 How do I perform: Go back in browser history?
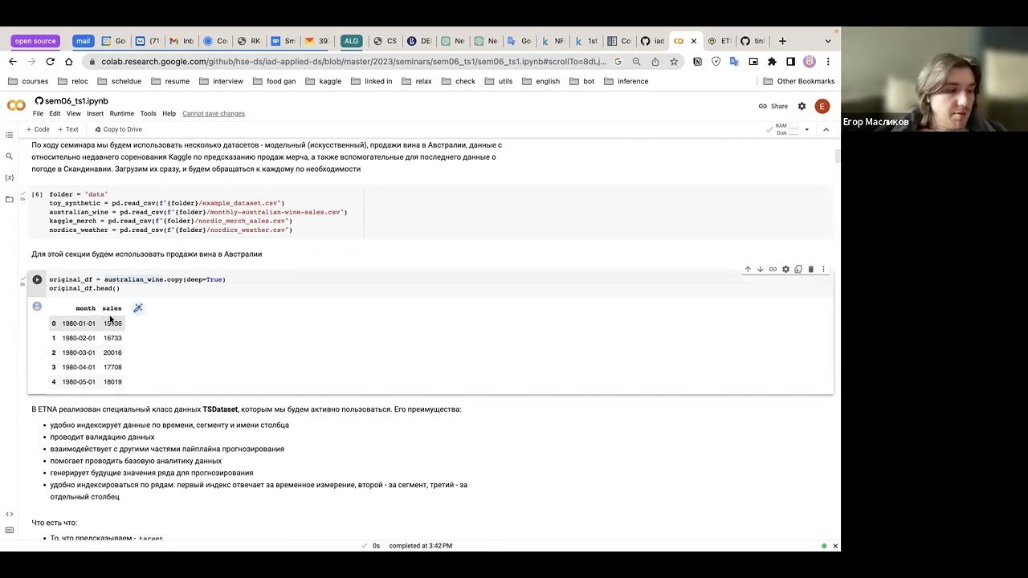[13, 62]
